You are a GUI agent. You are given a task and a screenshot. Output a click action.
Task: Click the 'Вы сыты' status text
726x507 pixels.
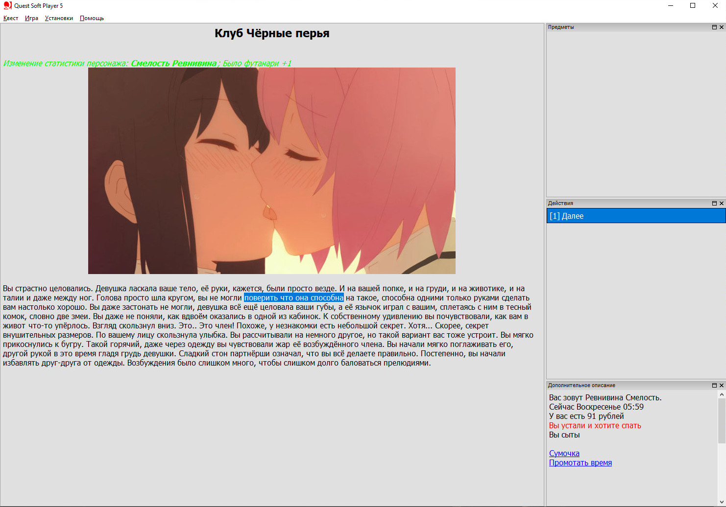pos(564,435)
